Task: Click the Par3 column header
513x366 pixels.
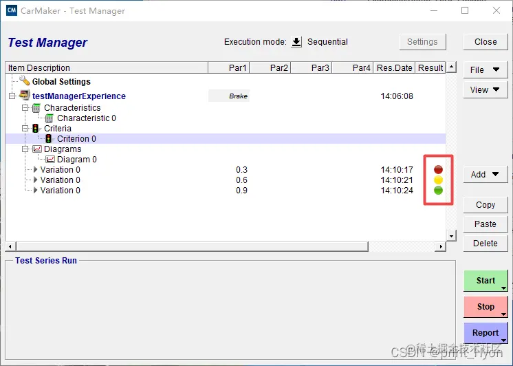Action: coord(311,68)
